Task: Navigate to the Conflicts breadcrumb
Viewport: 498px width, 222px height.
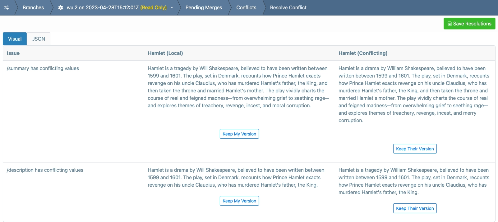Action: [x=246, y=7]
